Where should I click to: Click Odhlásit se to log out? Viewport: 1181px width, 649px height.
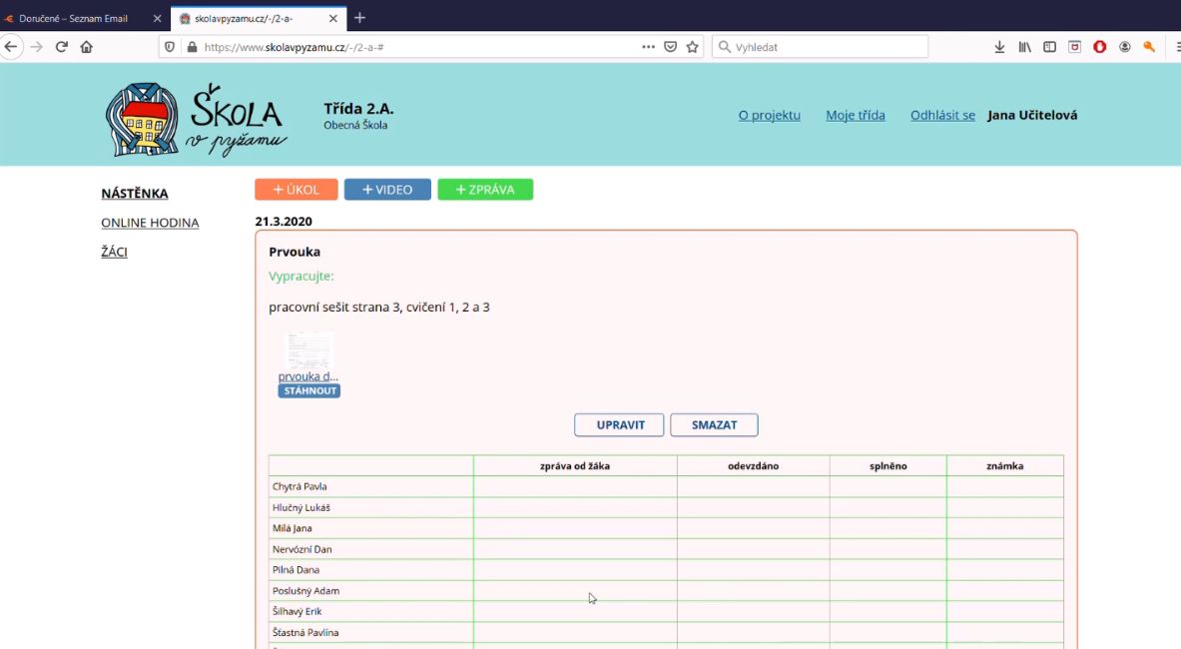(942, 115)
